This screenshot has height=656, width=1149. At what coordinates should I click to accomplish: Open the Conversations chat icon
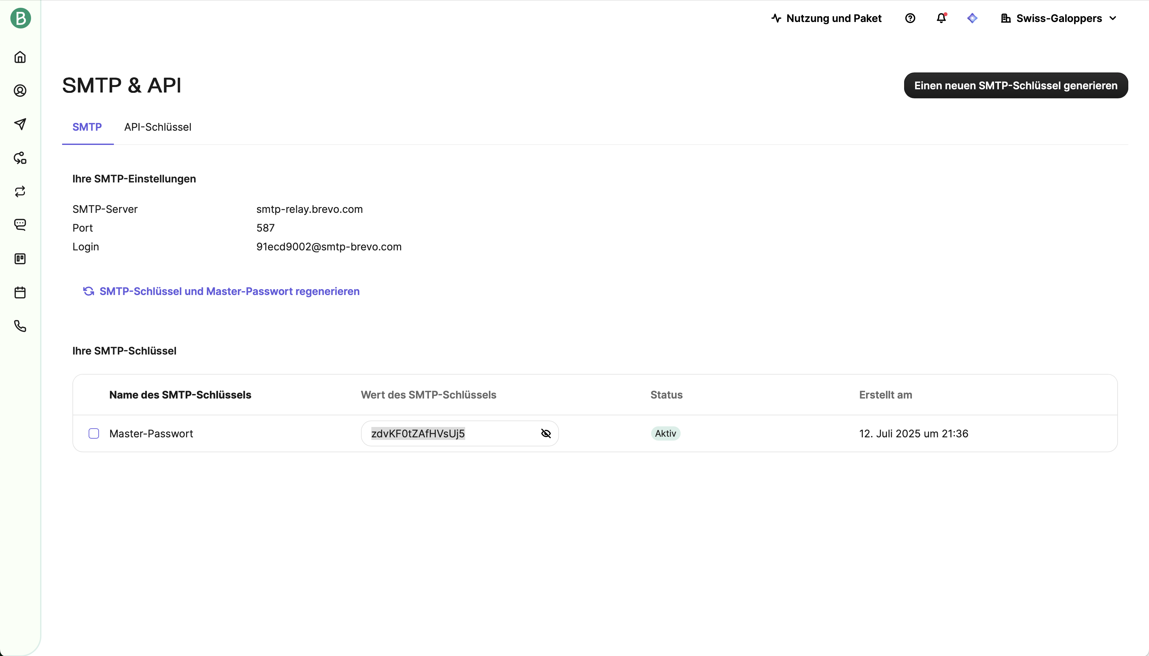pos(20,224)
